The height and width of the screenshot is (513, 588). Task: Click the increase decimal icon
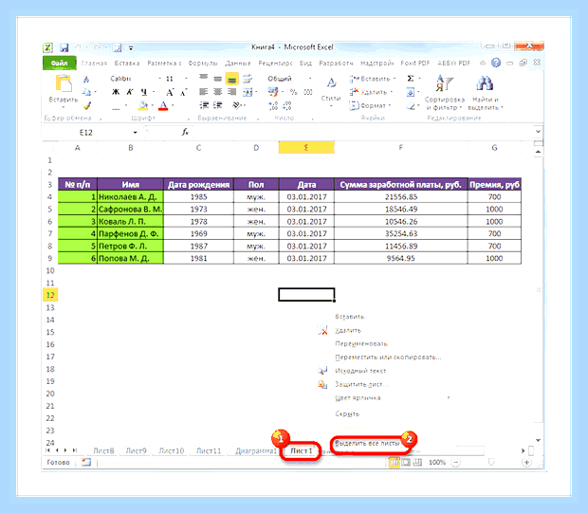[x=273, y=106]
